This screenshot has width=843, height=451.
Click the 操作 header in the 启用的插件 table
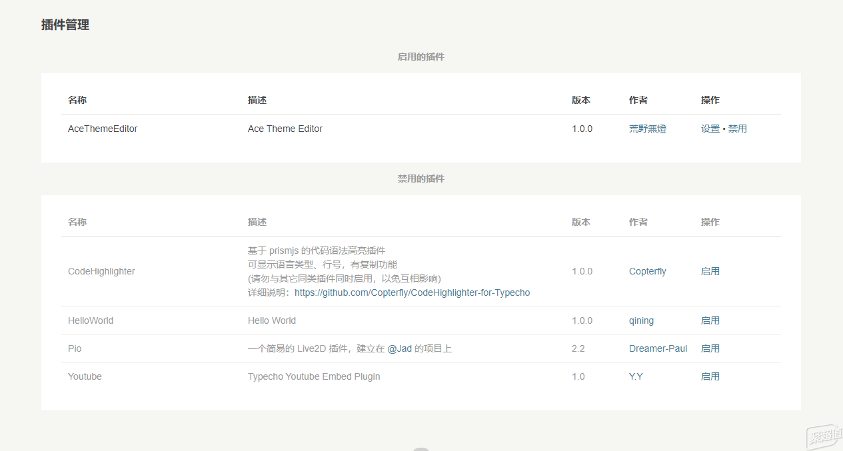[710, 100]
